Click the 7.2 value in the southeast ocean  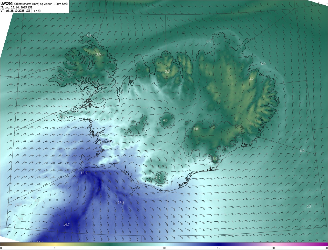coord(309,207)
